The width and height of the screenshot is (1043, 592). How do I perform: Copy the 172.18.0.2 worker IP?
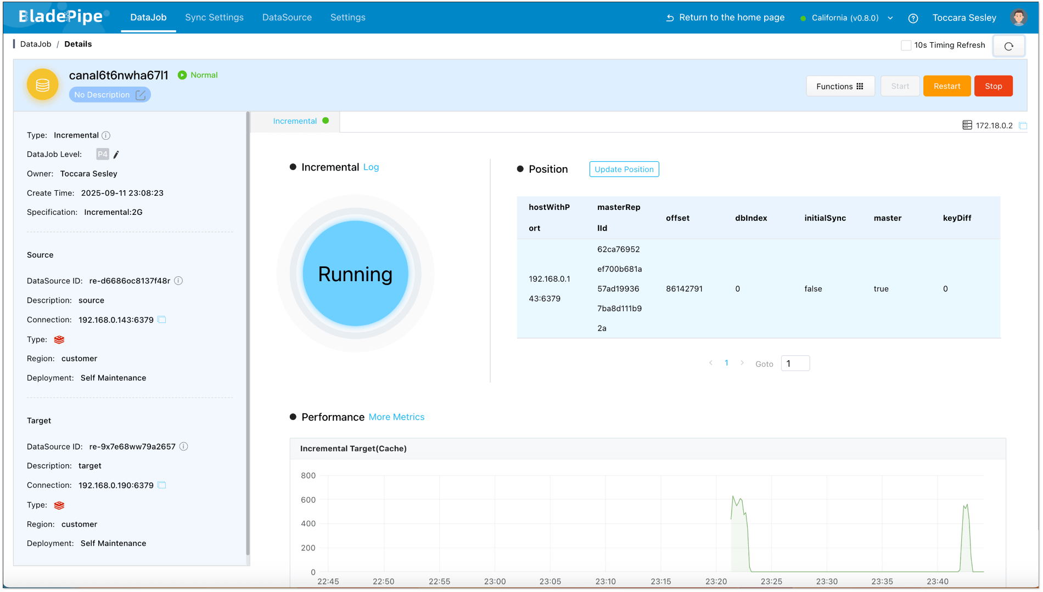(1023, 126)
